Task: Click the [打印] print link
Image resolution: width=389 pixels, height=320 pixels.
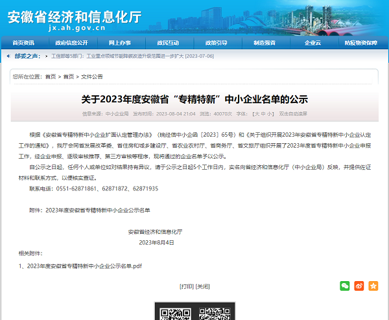Action: [187, 286]
